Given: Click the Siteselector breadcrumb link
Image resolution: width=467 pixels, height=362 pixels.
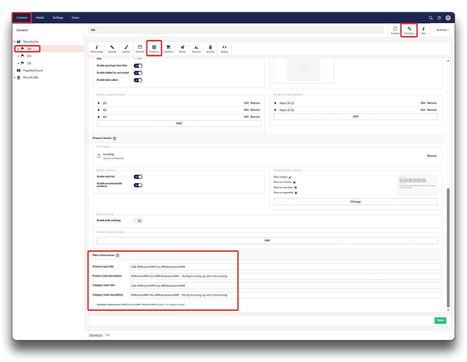Looking at the screenshot, I should (x=96, y=335).
